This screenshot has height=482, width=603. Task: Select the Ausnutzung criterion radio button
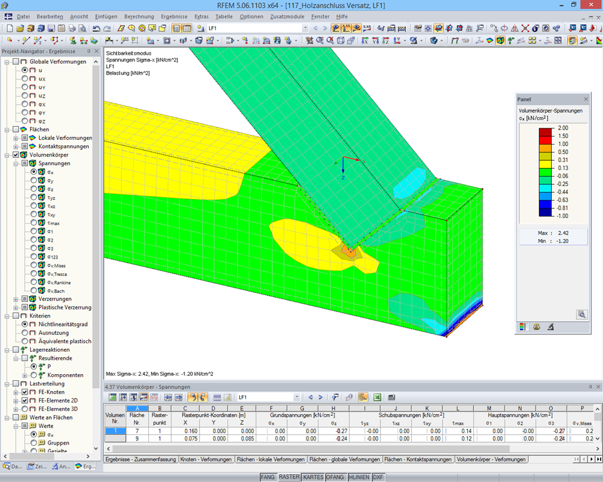coord(25,333)
